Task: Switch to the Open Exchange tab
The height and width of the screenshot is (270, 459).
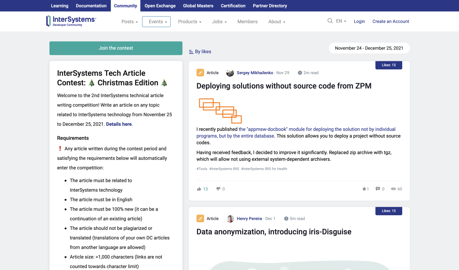Action: (160, 6)
